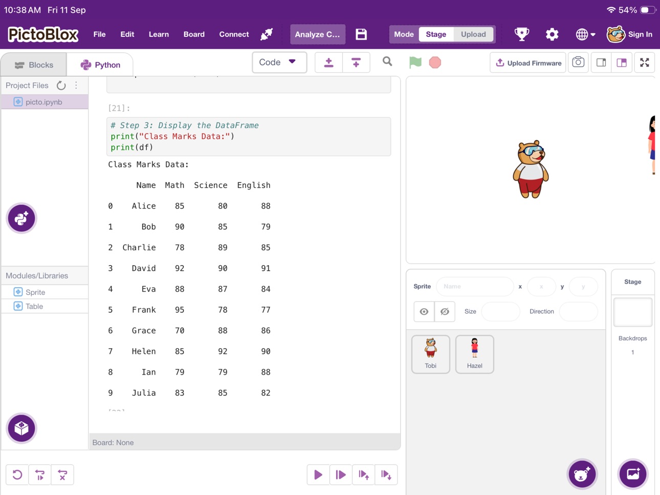Click the choose a backdrop button

pos(633,474)
